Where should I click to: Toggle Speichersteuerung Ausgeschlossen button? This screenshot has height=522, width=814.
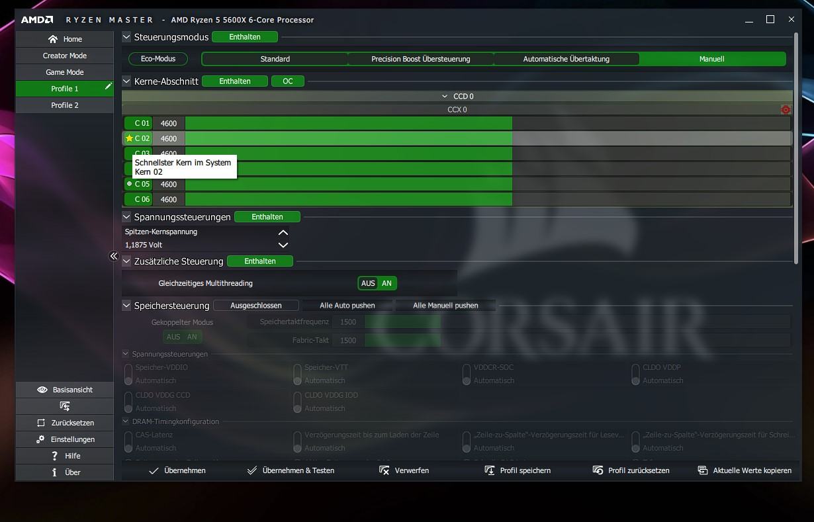pos(256,306)
